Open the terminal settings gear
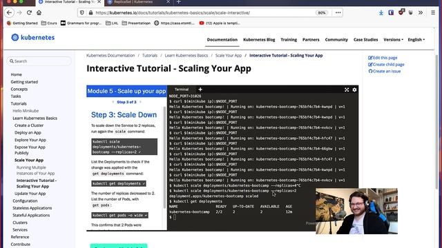This screenshot has height=248, width=442. (354, 90)
